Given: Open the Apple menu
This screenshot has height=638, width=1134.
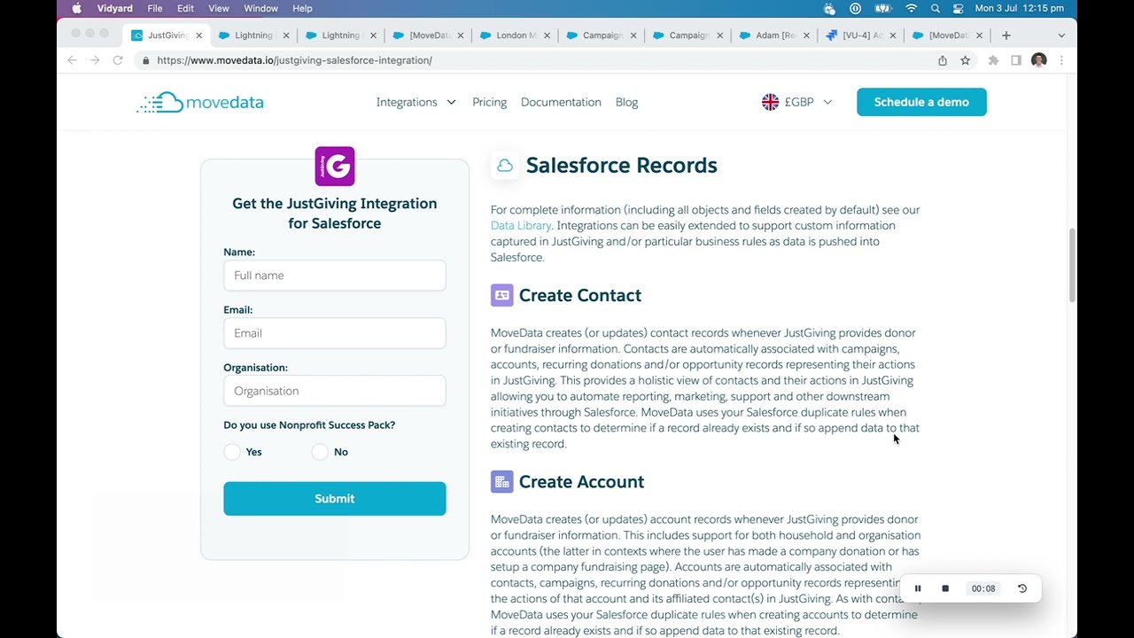Looking at the screenshot, I should coord(76,8).
